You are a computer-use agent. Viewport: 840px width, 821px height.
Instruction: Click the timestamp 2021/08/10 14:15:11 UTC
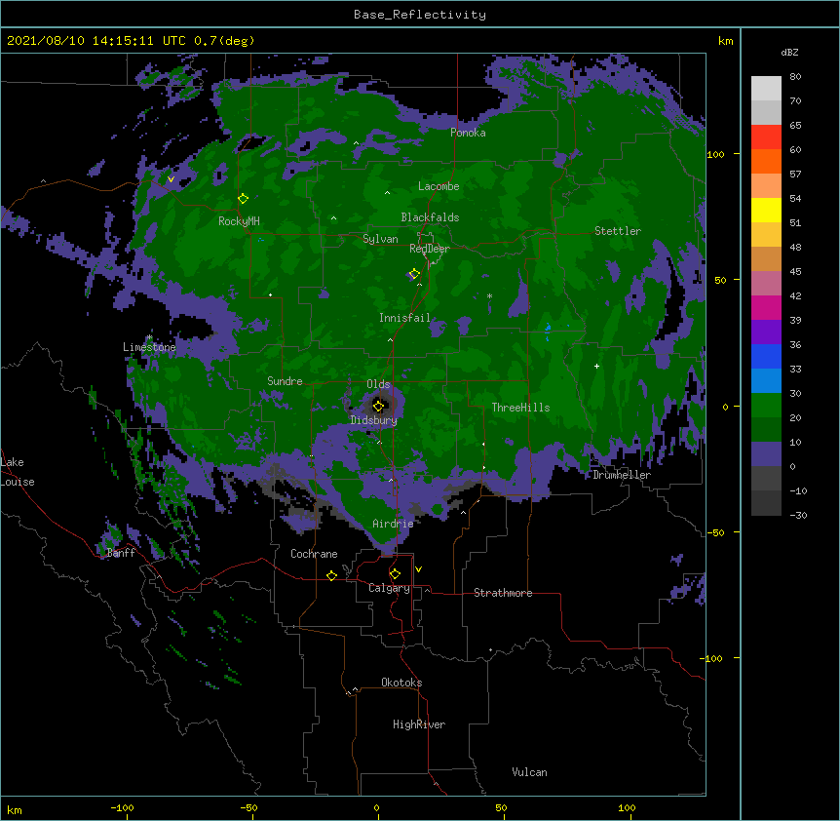[x=95, y=41]
